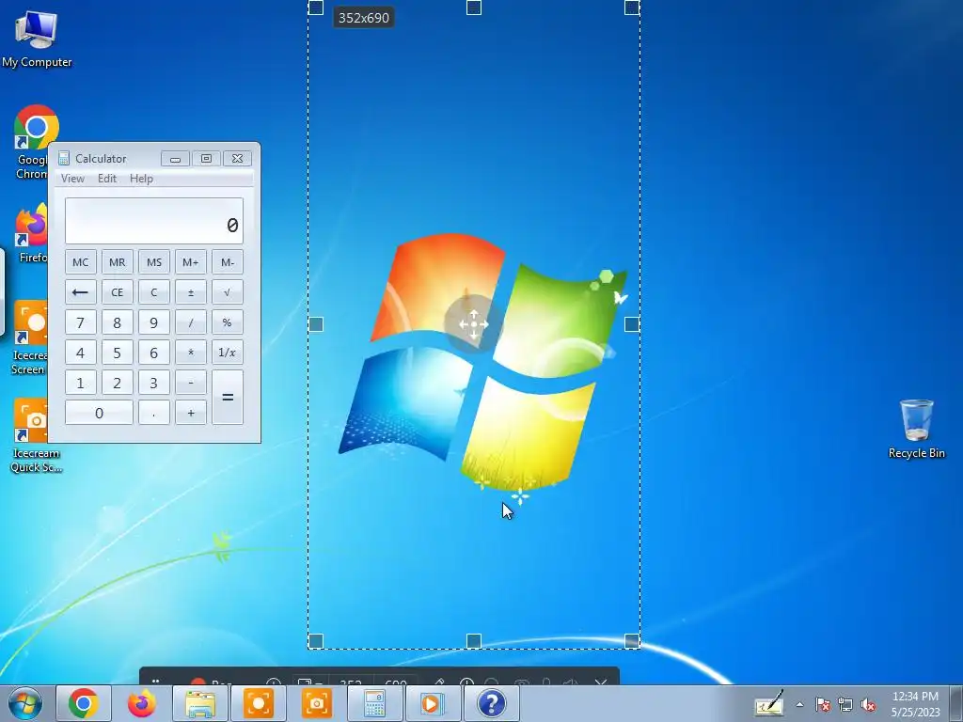Viewport: 963px width, 722px height.
Task: Switch to Icecream Screen Recorder taskbar icon
Action: click(259, 703)
